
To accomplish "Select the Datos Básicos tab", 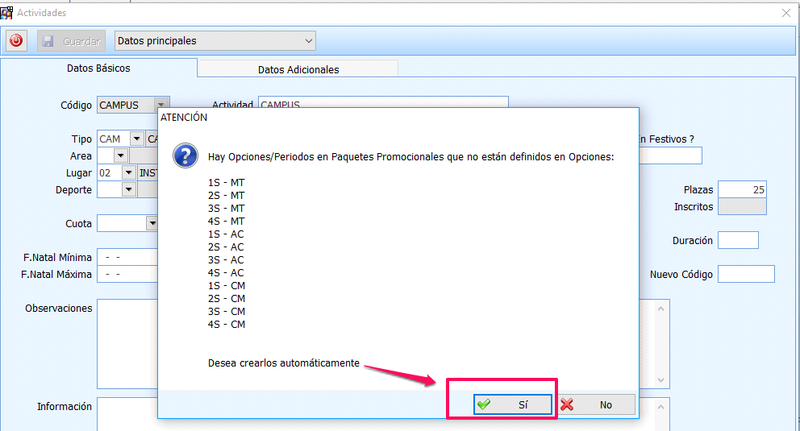I will point(98,68).
